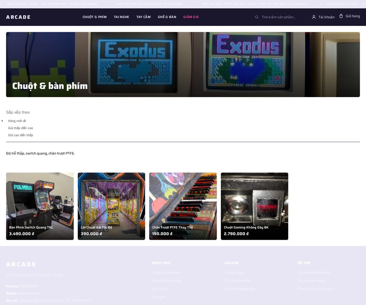366x305 pixels.
Task: Click the Giỏ hàng cart link
Action: tap(349, 16)
